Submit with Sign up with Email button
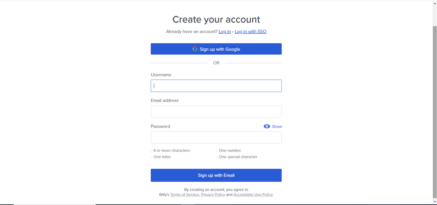The height and width of the screenshot is (205, 437). coord(216,175)
